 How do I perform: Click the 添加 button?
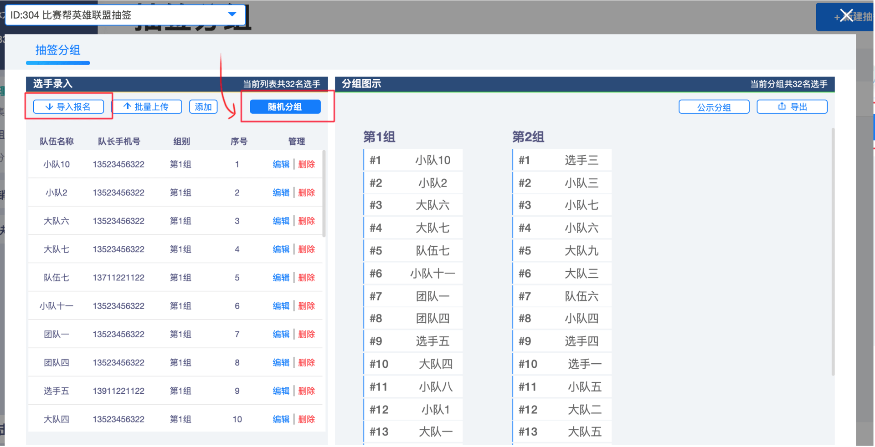tap(203, 107)
